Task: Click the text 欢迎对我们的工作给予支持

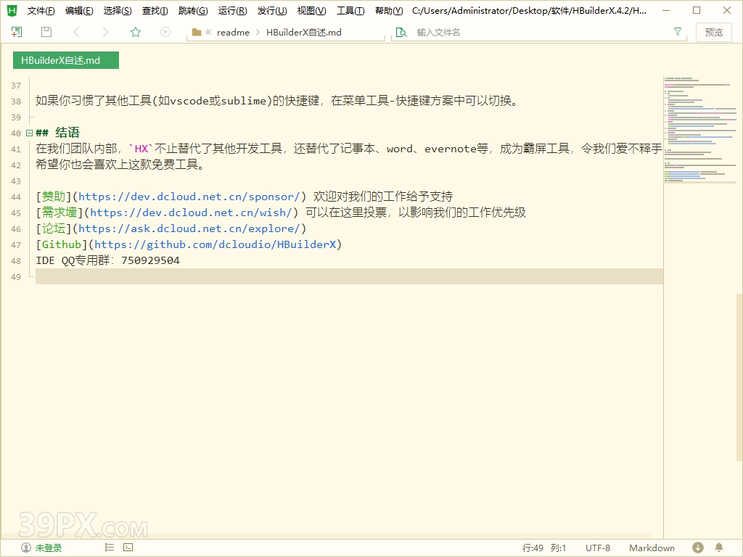Action: pyautogui.click(x=383, y=197)
